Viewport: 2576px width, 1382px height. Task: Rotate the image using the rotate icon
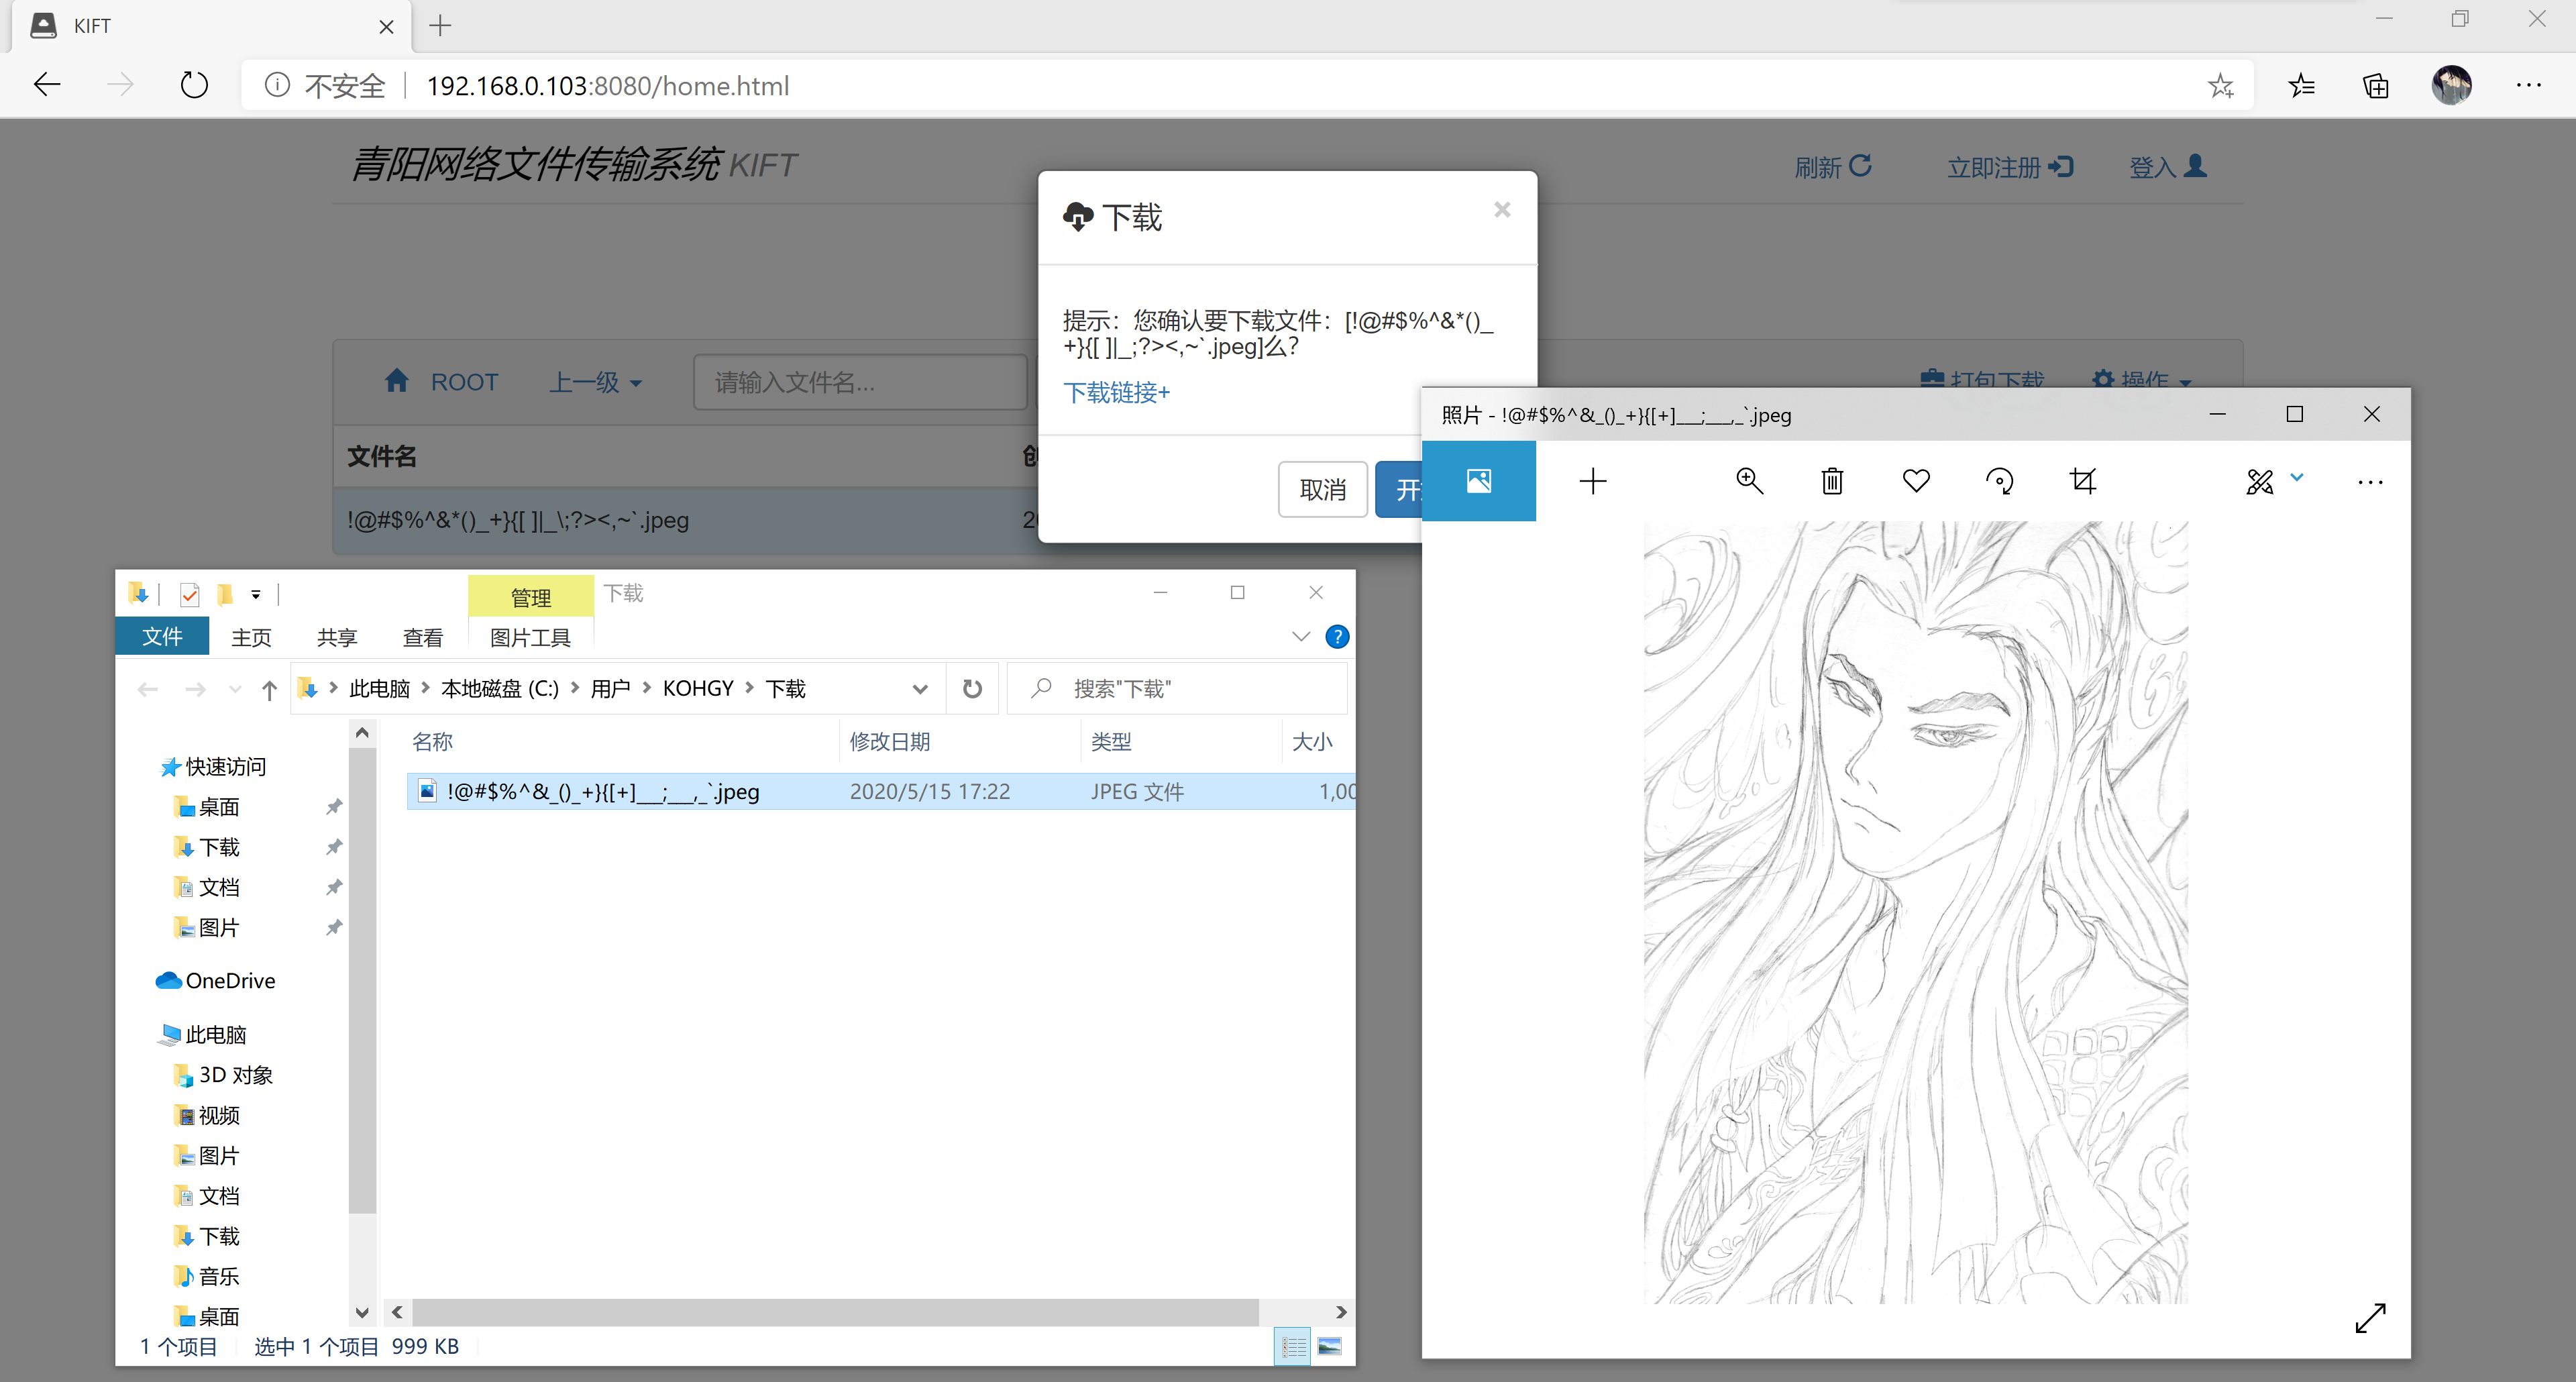pos(1999,481)
